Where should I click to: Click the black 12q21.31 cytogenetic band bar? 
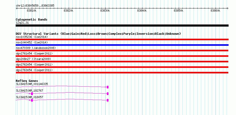pyautogui.click(x=122, y=26)
